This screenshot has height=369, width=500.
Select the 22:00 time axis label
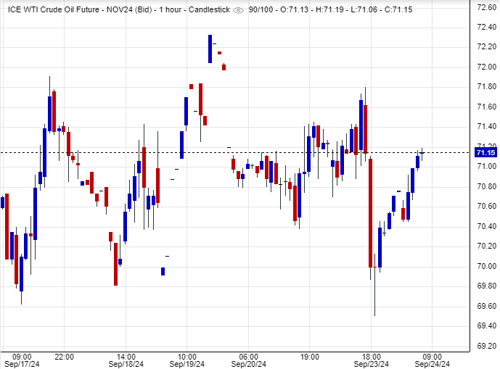[x=64, y=357]
